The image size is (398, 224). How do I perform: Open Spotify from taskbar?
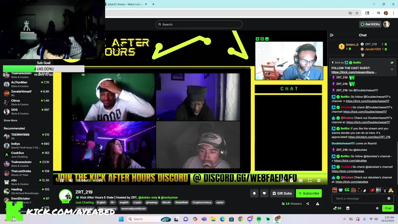click(x=259, y=219)
